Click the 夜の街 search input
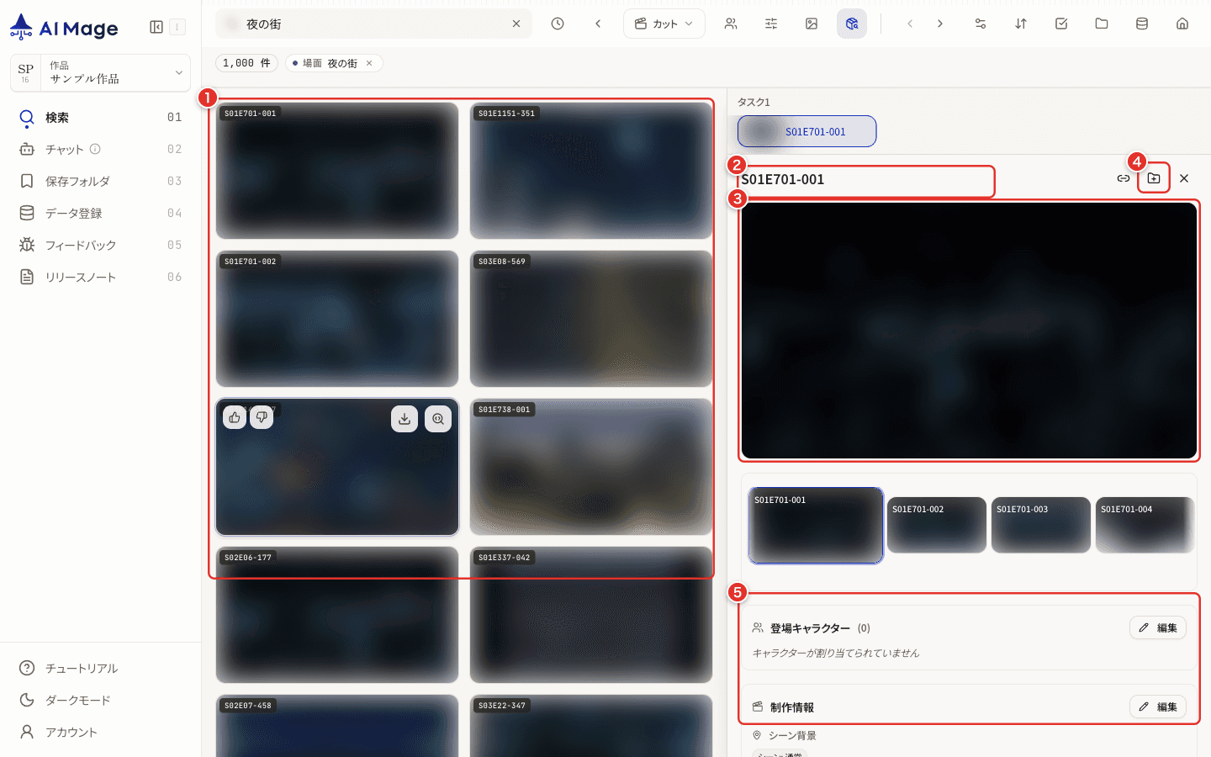The image size is (1211, 757). [x=374, y=24]
